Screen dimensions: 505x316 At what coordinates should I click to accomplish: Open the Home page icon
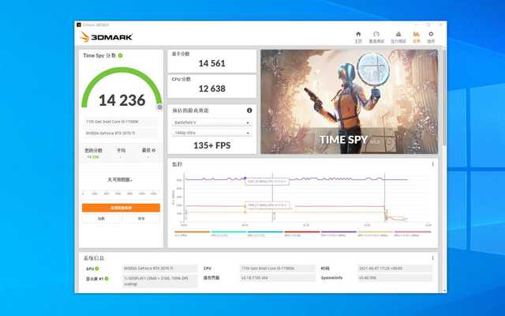(x=358, y=34)
